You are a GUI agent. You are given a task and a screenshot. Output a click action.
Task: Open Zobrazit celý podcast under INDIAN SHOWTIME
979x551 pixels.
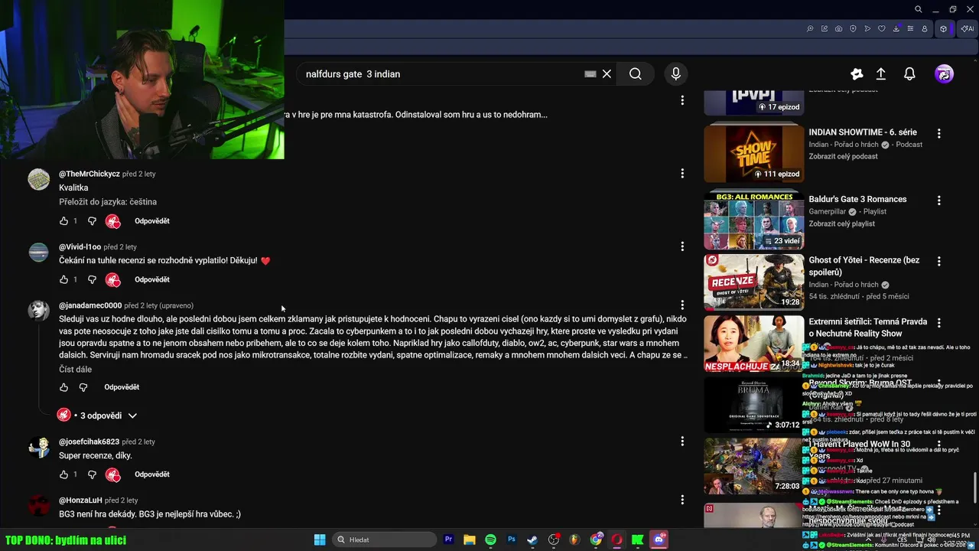843,156
